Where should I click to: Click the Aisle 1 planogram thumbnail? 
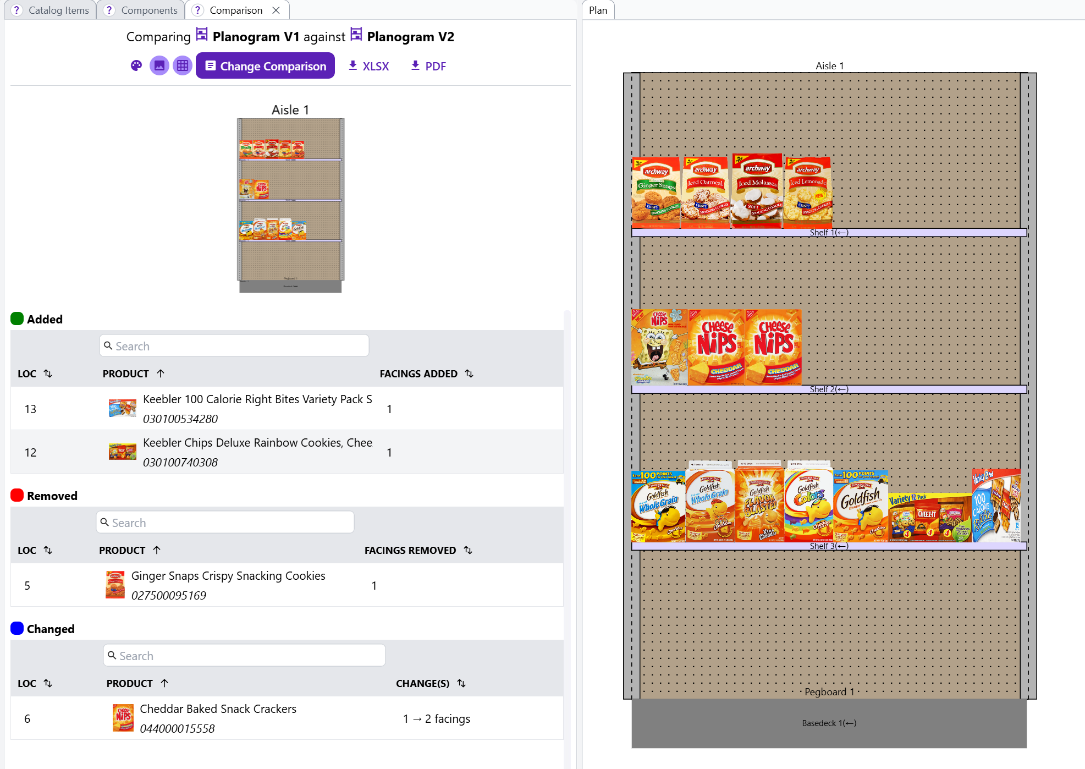point(290,205)
